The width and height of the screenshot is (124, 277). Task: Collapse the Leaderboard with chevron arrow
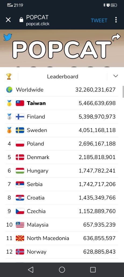point(116,76)
